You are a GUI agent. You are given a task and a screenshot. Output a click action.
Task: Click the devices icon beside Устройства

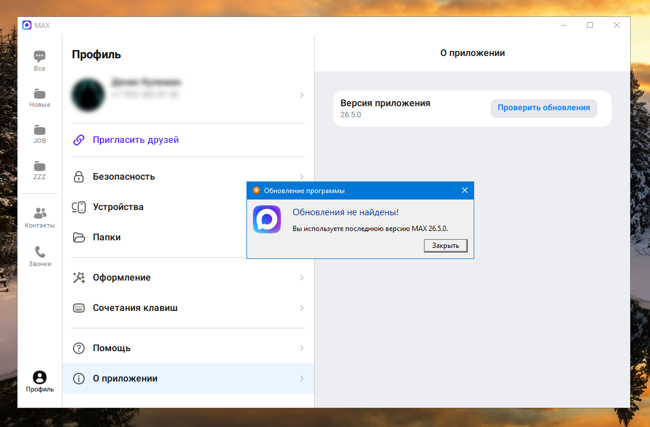(79, 207)
